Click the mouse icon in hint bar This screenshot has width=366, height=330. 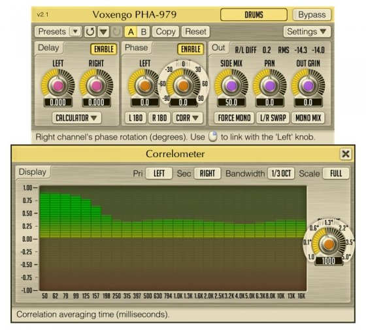click(212, 137)
